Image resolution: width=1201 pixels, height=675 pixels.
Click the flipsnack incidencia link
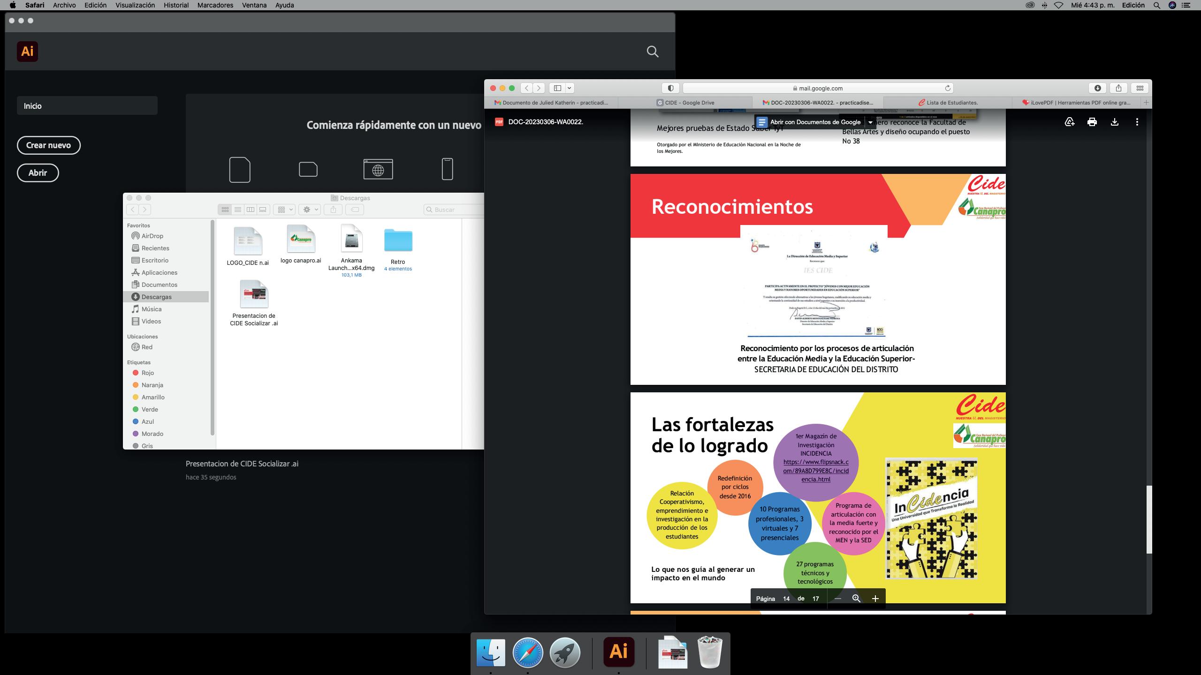pos(815,471)
